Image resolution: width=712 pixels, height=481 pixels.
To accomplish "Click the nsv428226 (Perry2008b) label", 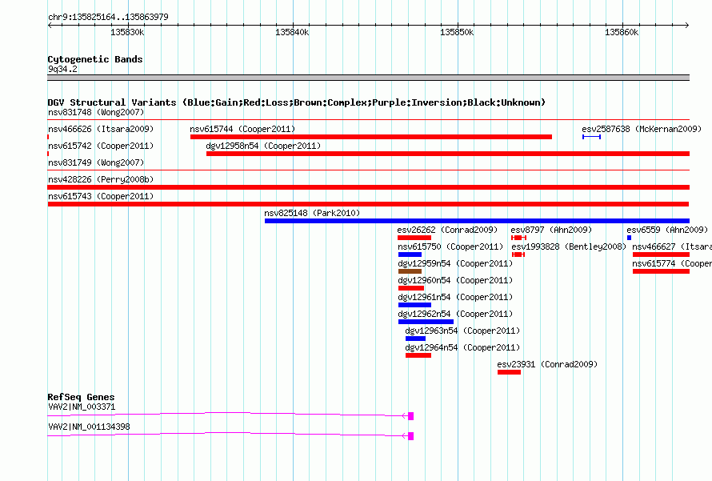I will point(101,179).
